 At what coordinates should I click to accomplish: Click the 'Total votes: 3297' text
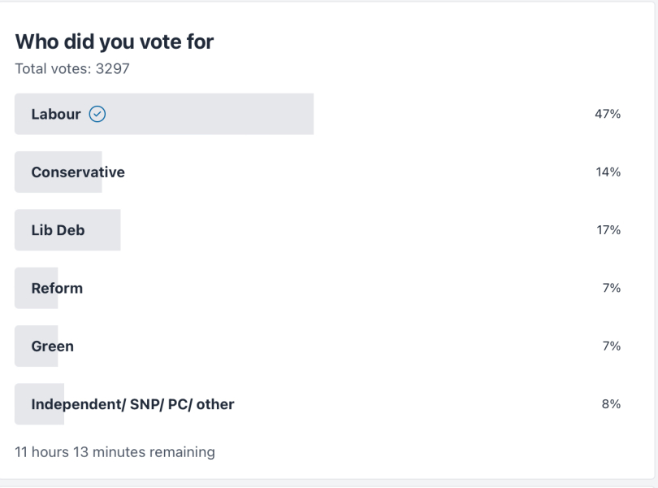pos(72,69)
